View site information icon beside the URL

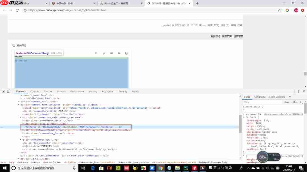point(25,10)
